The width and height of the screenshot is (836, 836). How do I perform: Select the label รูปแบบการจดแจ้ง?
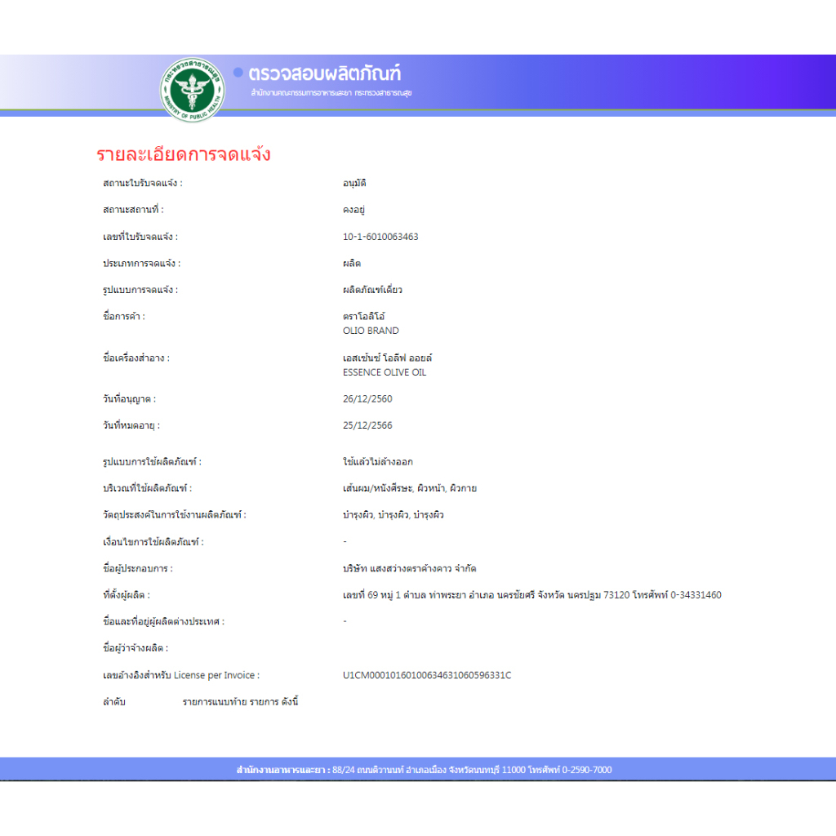(x=140, y=290)
